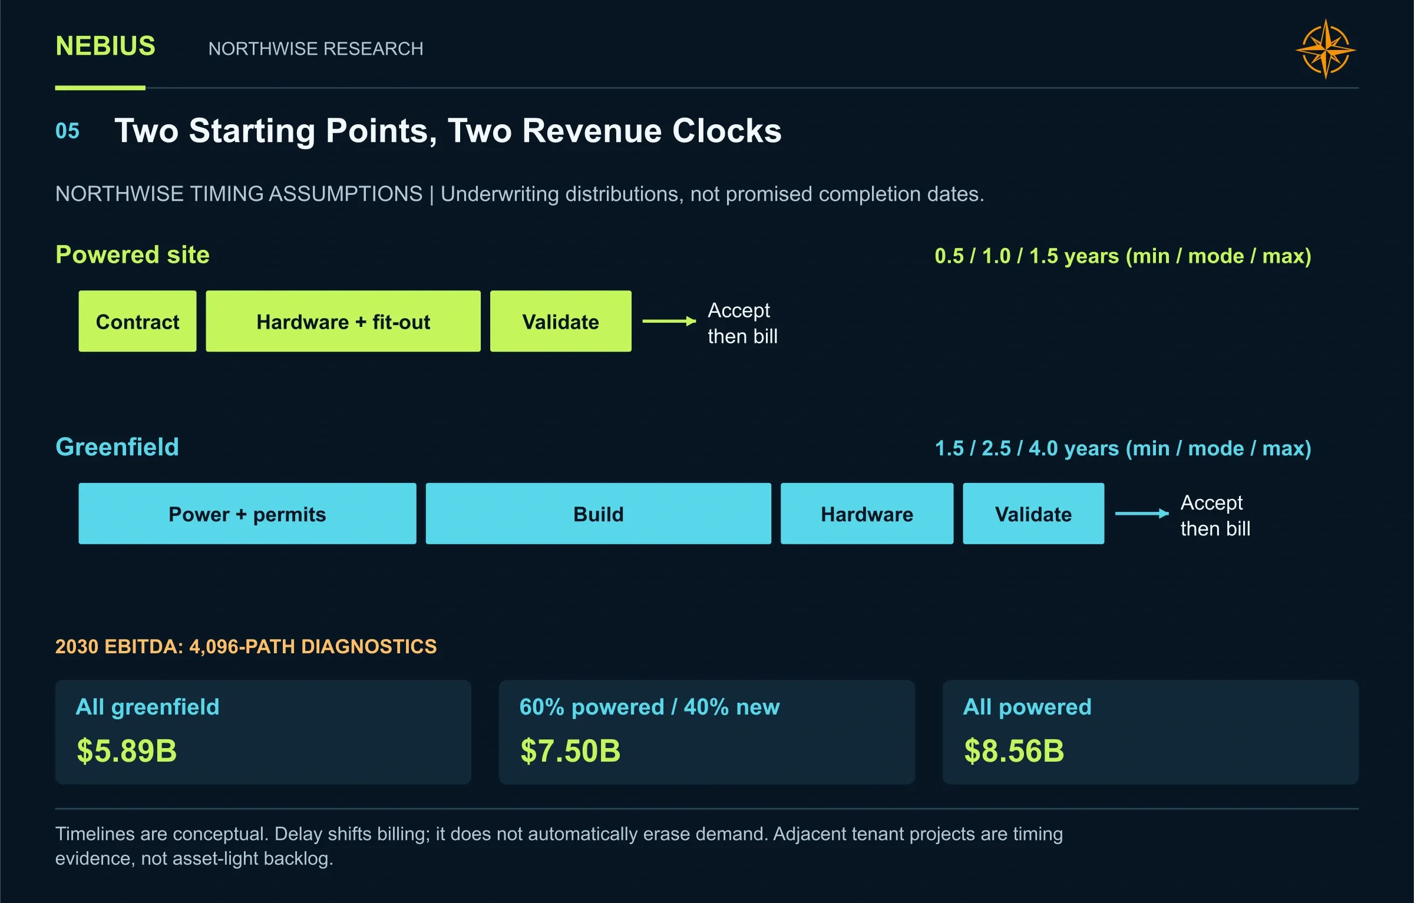The width and height of the screenshot is (1414, 903).
Task: Click the green Validate stage block
Action: [x=560, y=321]
